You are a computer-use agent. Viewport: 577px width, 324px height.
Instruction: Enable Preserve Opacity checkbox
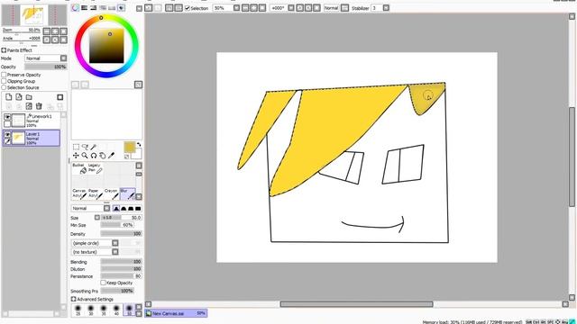pyautogui.click(x=4, y=75)
